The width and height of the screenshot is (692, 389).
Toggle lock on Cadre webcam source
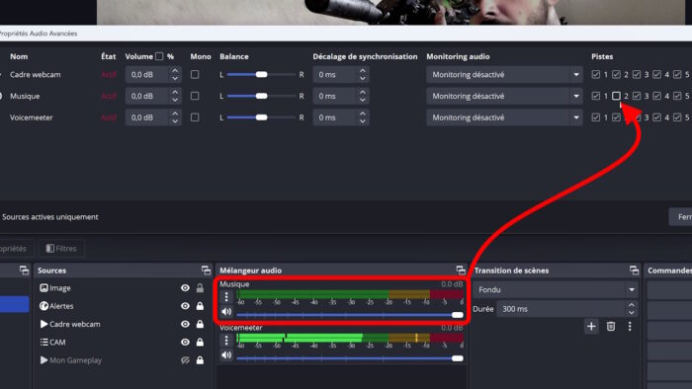click(x=200, y=324)
